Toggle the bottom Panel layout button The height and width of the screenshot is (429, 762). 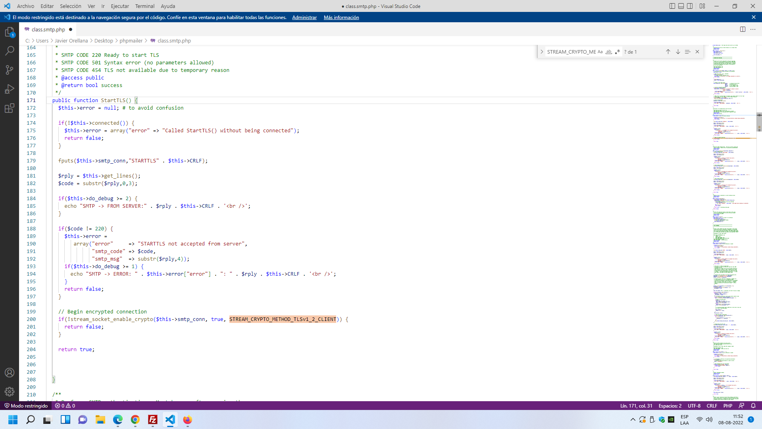pyautogui.click(x=681, y=6)
